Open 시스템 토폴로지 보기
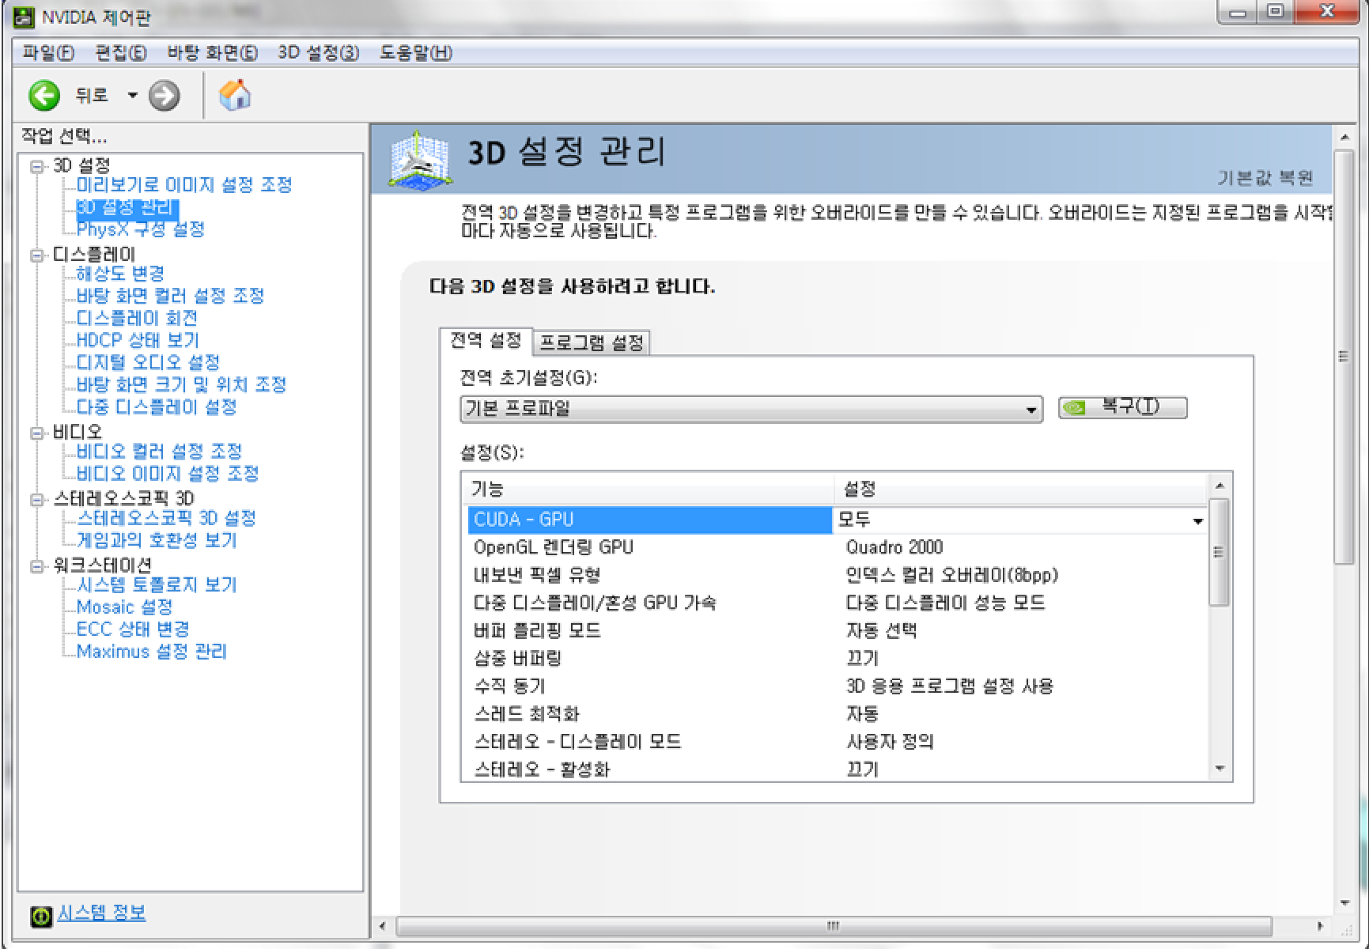 click(157, 584)
